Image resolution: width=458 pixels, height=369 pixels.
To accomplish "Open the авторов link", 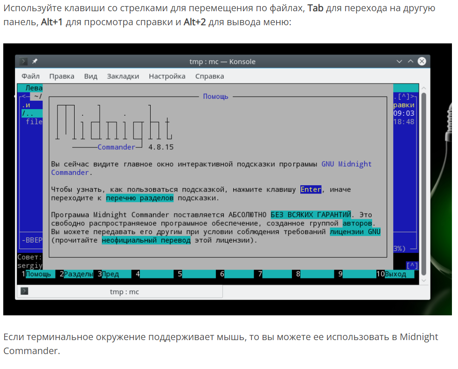I will (357, 223).
